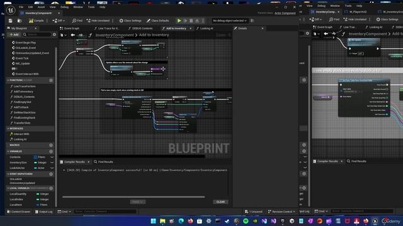Image resolution: width=403 pixels, height=226 pixels.
Task: Click the eject button in play controls
Action: [197, 21]
